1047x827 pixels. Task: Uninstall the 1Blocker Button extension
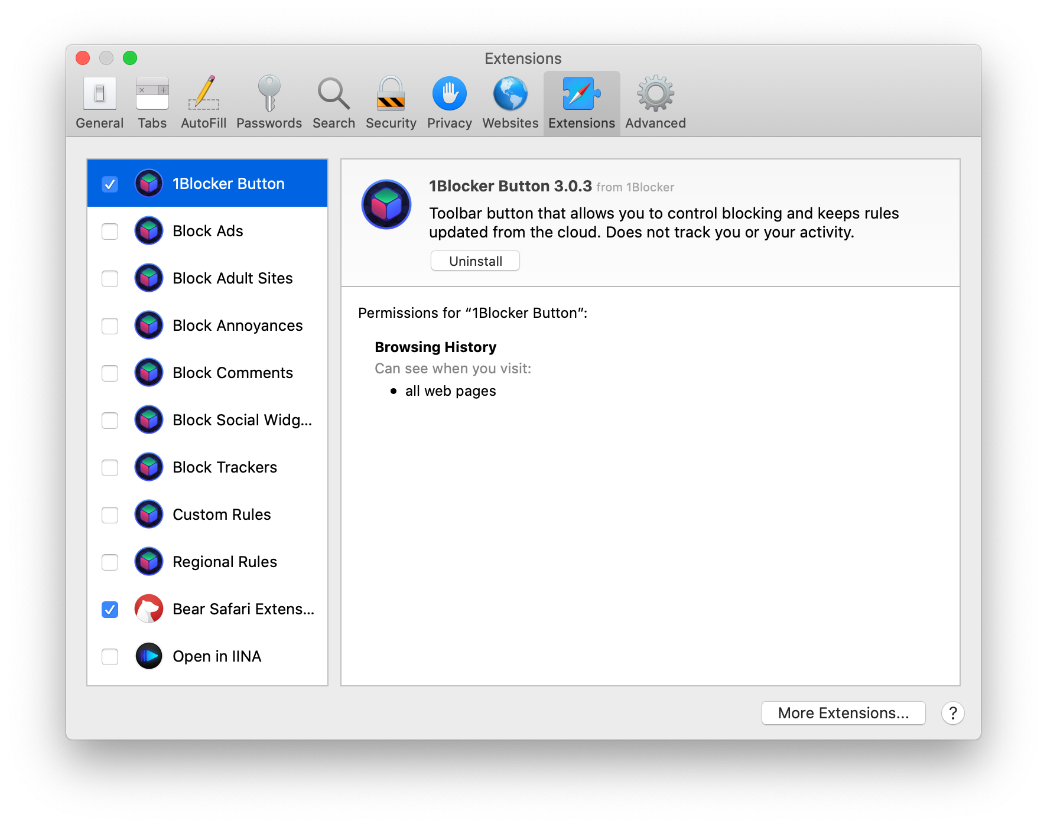tap(475, 261)
